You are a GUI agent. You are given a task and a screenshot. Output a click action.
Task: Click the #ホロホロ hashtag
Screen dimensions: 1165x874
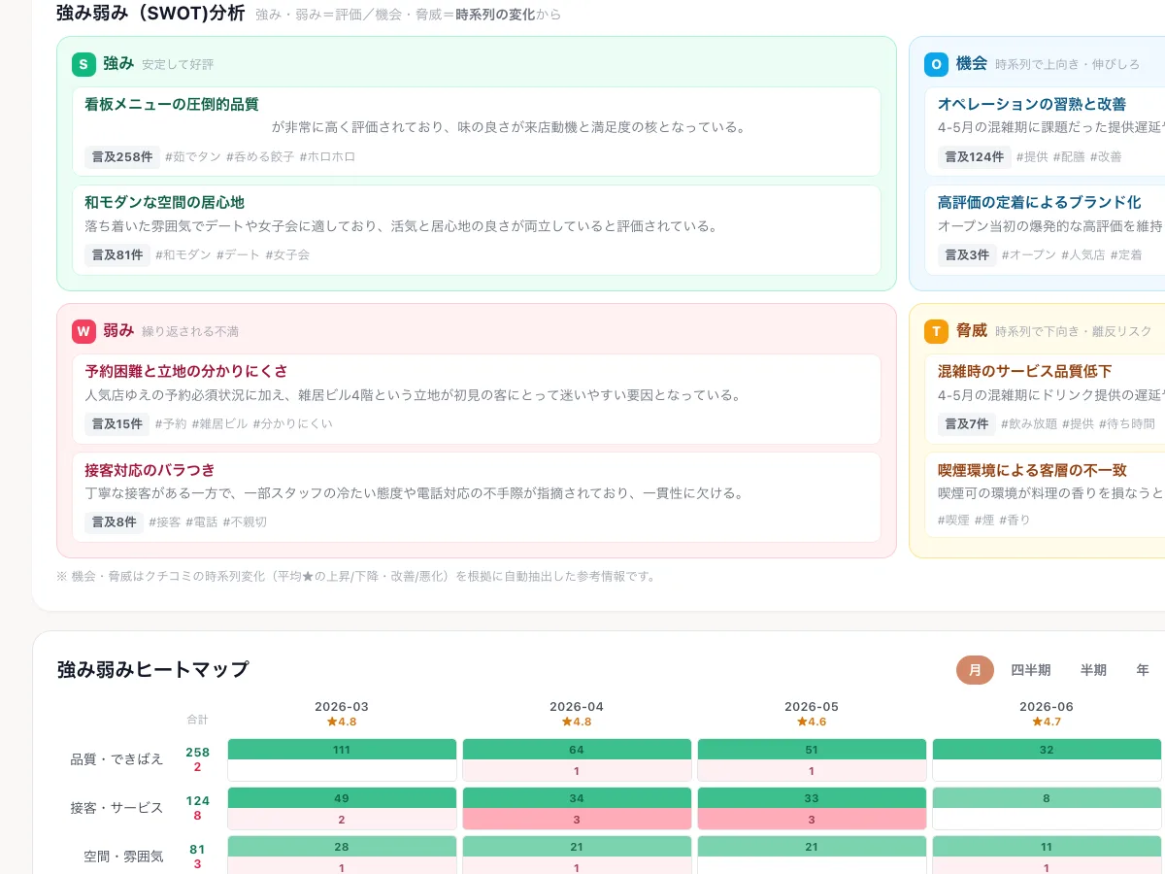327,156
